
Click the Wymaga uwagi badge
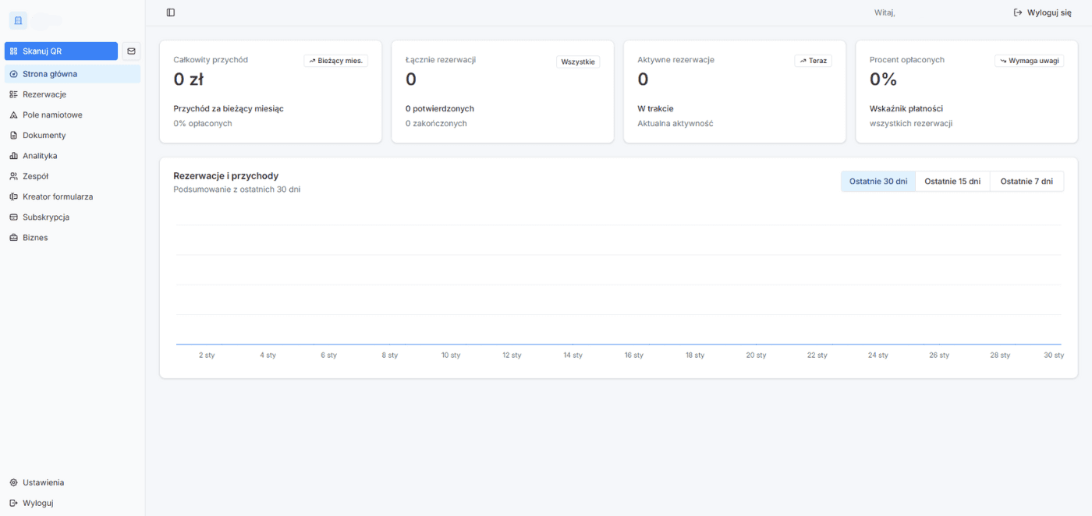(x=1029, y=61)
